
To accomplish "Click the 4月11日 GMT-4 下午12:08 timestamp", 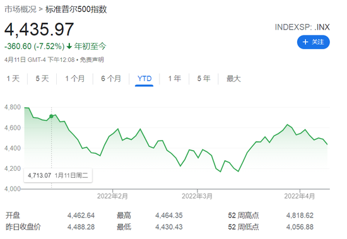I will pyautogui.click(x=39, y=60).
